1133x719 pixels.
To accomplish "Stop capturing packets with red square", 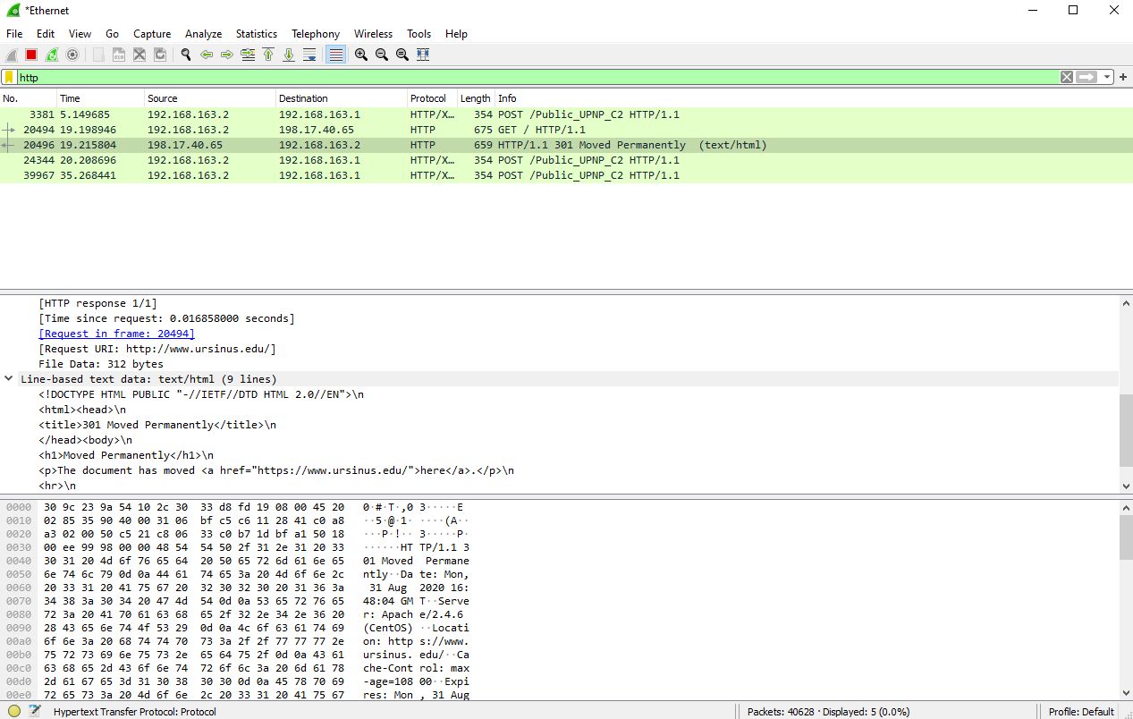I will click(31, 55).
